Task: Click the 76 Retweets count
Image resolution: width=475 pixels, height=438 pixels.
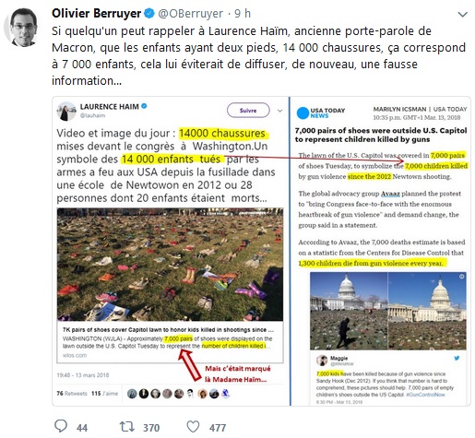Action: point(72,394)
